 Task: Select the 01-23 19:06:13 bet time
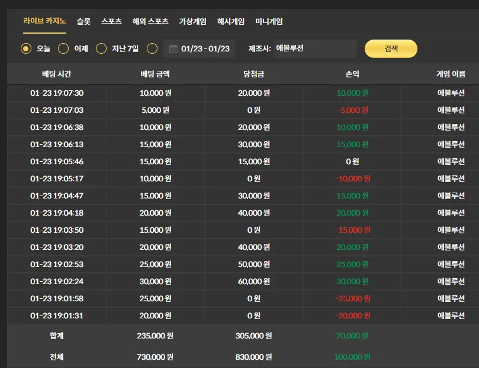[x=57, y=144]
